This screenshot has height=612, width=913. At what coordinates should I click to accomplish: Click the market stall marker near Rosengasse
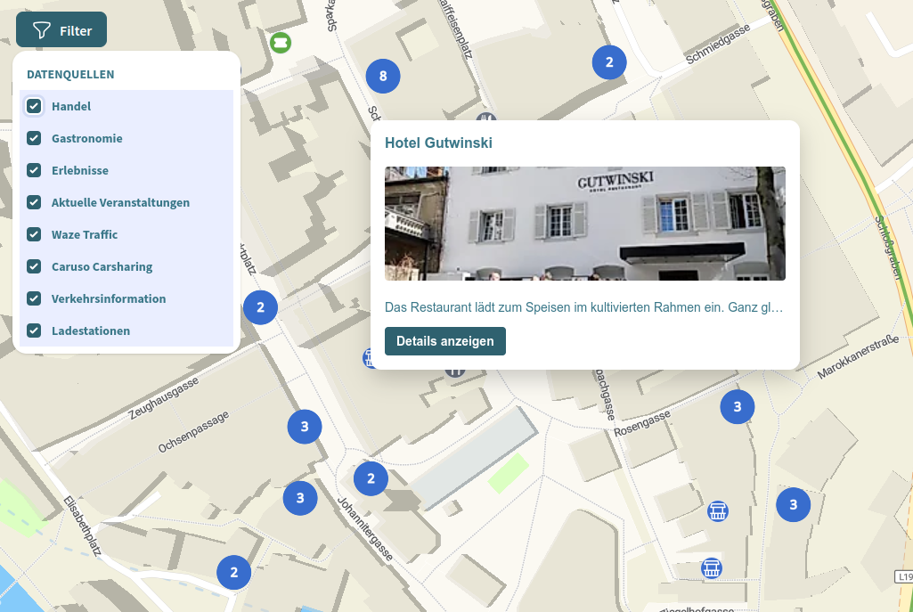[x=718, y=510]
